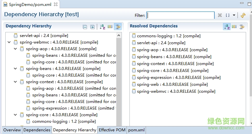This screenshot has height=134, width=252.
Task: Close the SpringDemo/pom.xml editor tab
Action: coord(56,4)
